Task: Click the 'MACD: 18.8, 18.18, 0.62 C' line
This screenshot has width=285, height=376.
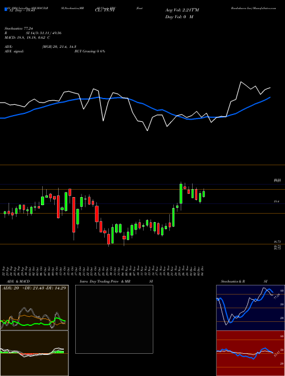Action: coord(27,38)
